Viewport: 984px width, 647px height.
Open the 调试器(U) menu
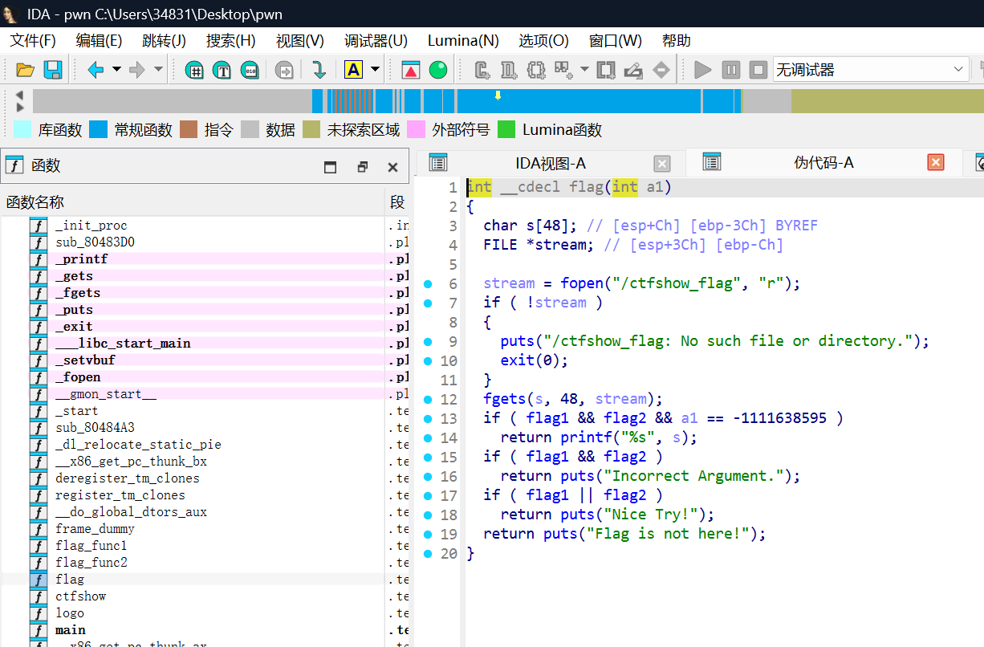(x=376, y=41)
